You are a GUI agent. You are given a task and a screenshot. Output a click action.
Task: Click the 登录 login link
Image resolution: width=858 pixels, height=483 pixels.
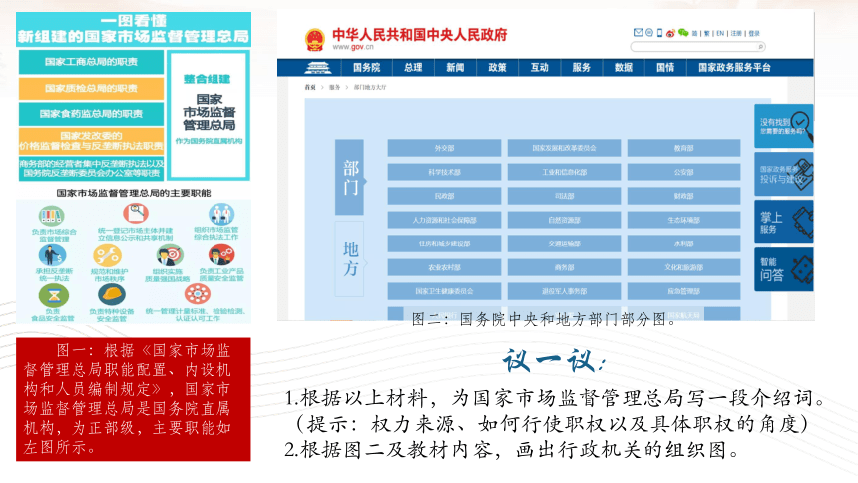754,33
